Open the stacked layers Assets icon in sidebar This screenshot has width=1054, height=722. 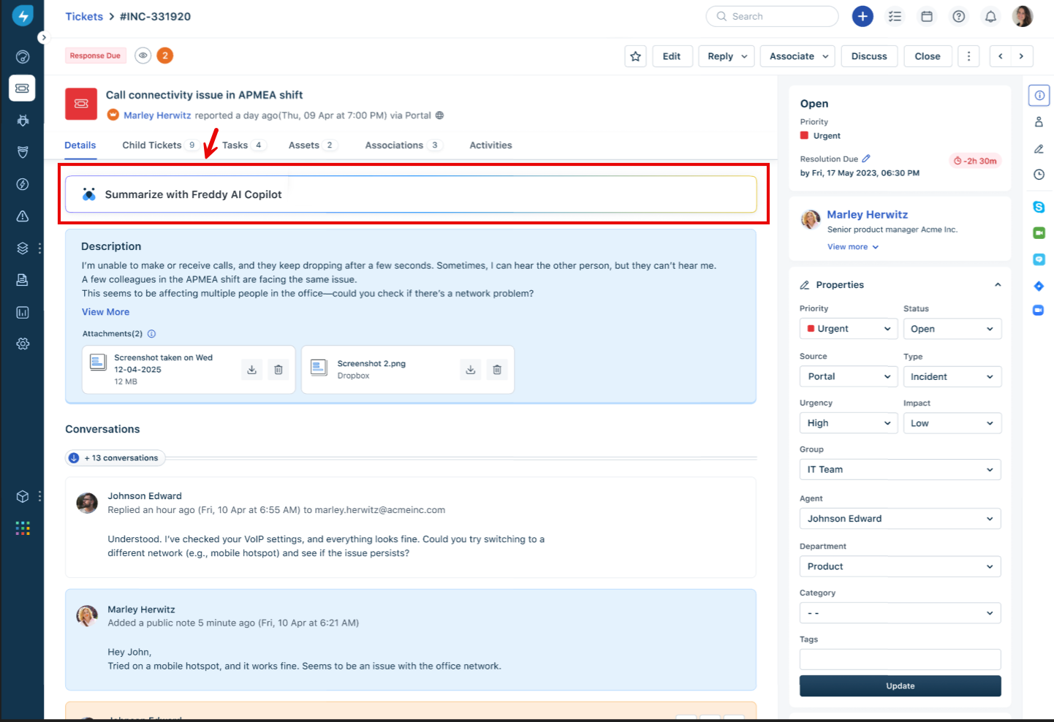[23, 248]
